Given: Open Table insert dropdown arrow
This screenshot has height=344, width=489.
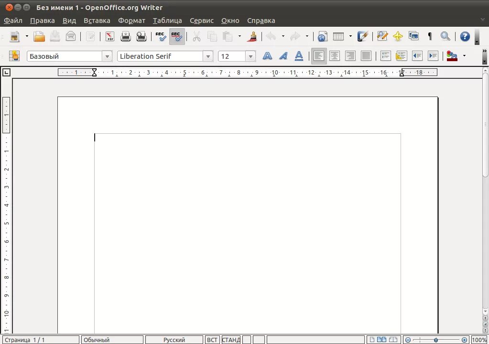Looking at the screenshot, I should 350,36.
